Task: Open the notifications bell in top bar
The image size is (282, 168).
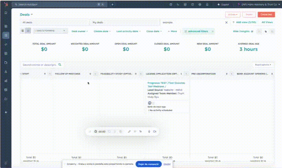Action: coord(207,4)
